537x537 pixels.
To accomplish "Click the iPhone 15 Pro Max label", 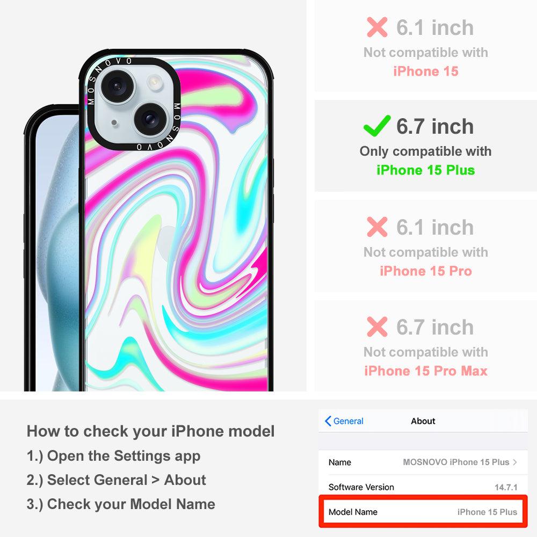I will (x=425, y=371).
